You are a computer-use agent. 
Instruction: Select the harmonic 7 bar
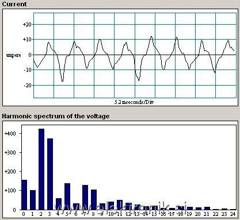(85, 198)
